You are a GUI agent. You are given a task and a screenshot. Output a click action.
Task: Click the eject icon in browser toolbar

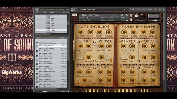pos(41,12)
